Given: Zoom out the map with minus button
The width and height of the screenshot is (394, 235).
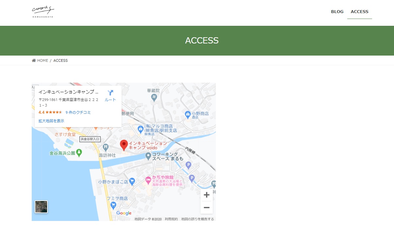Looking at the screenshot, I should tap(206, 208).
